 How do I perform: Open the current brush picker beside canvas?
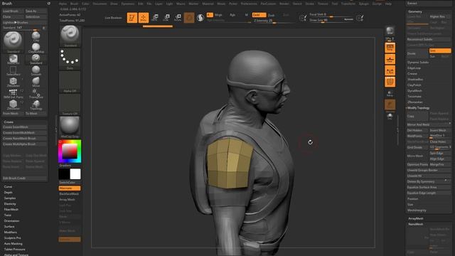click(70, 36)
